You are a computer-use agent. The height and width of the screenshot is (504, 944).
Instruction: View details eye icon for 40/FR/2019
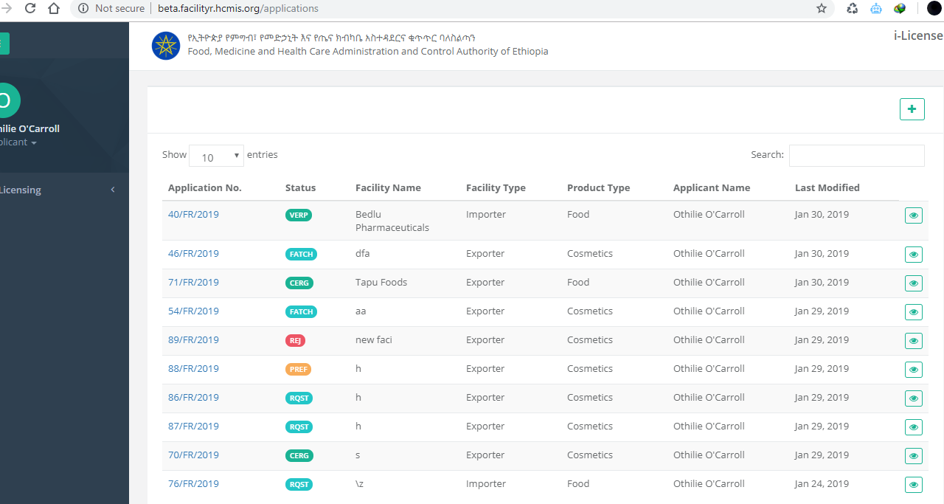point(914,215)
